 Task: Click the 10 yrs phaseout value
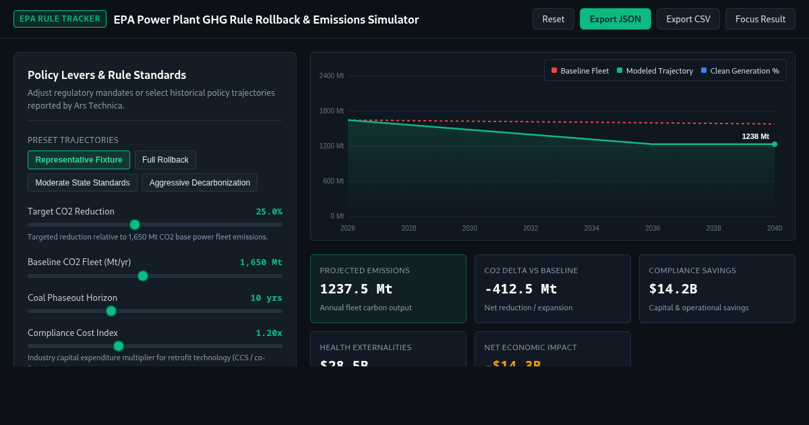tap(266, 297)
